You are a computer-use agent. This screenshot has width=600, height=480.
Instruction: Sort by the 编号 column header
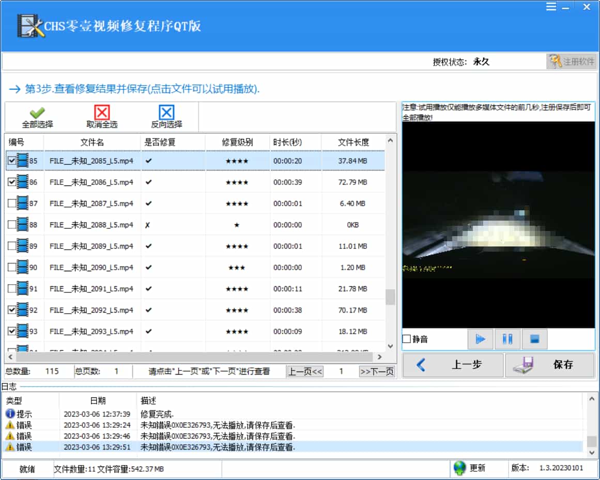[24, 142]
